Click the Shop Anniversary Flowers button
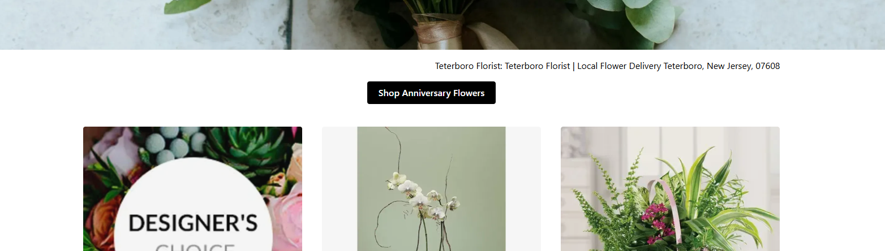Viewport: 885px width, 251px height. tap(431, 93)
